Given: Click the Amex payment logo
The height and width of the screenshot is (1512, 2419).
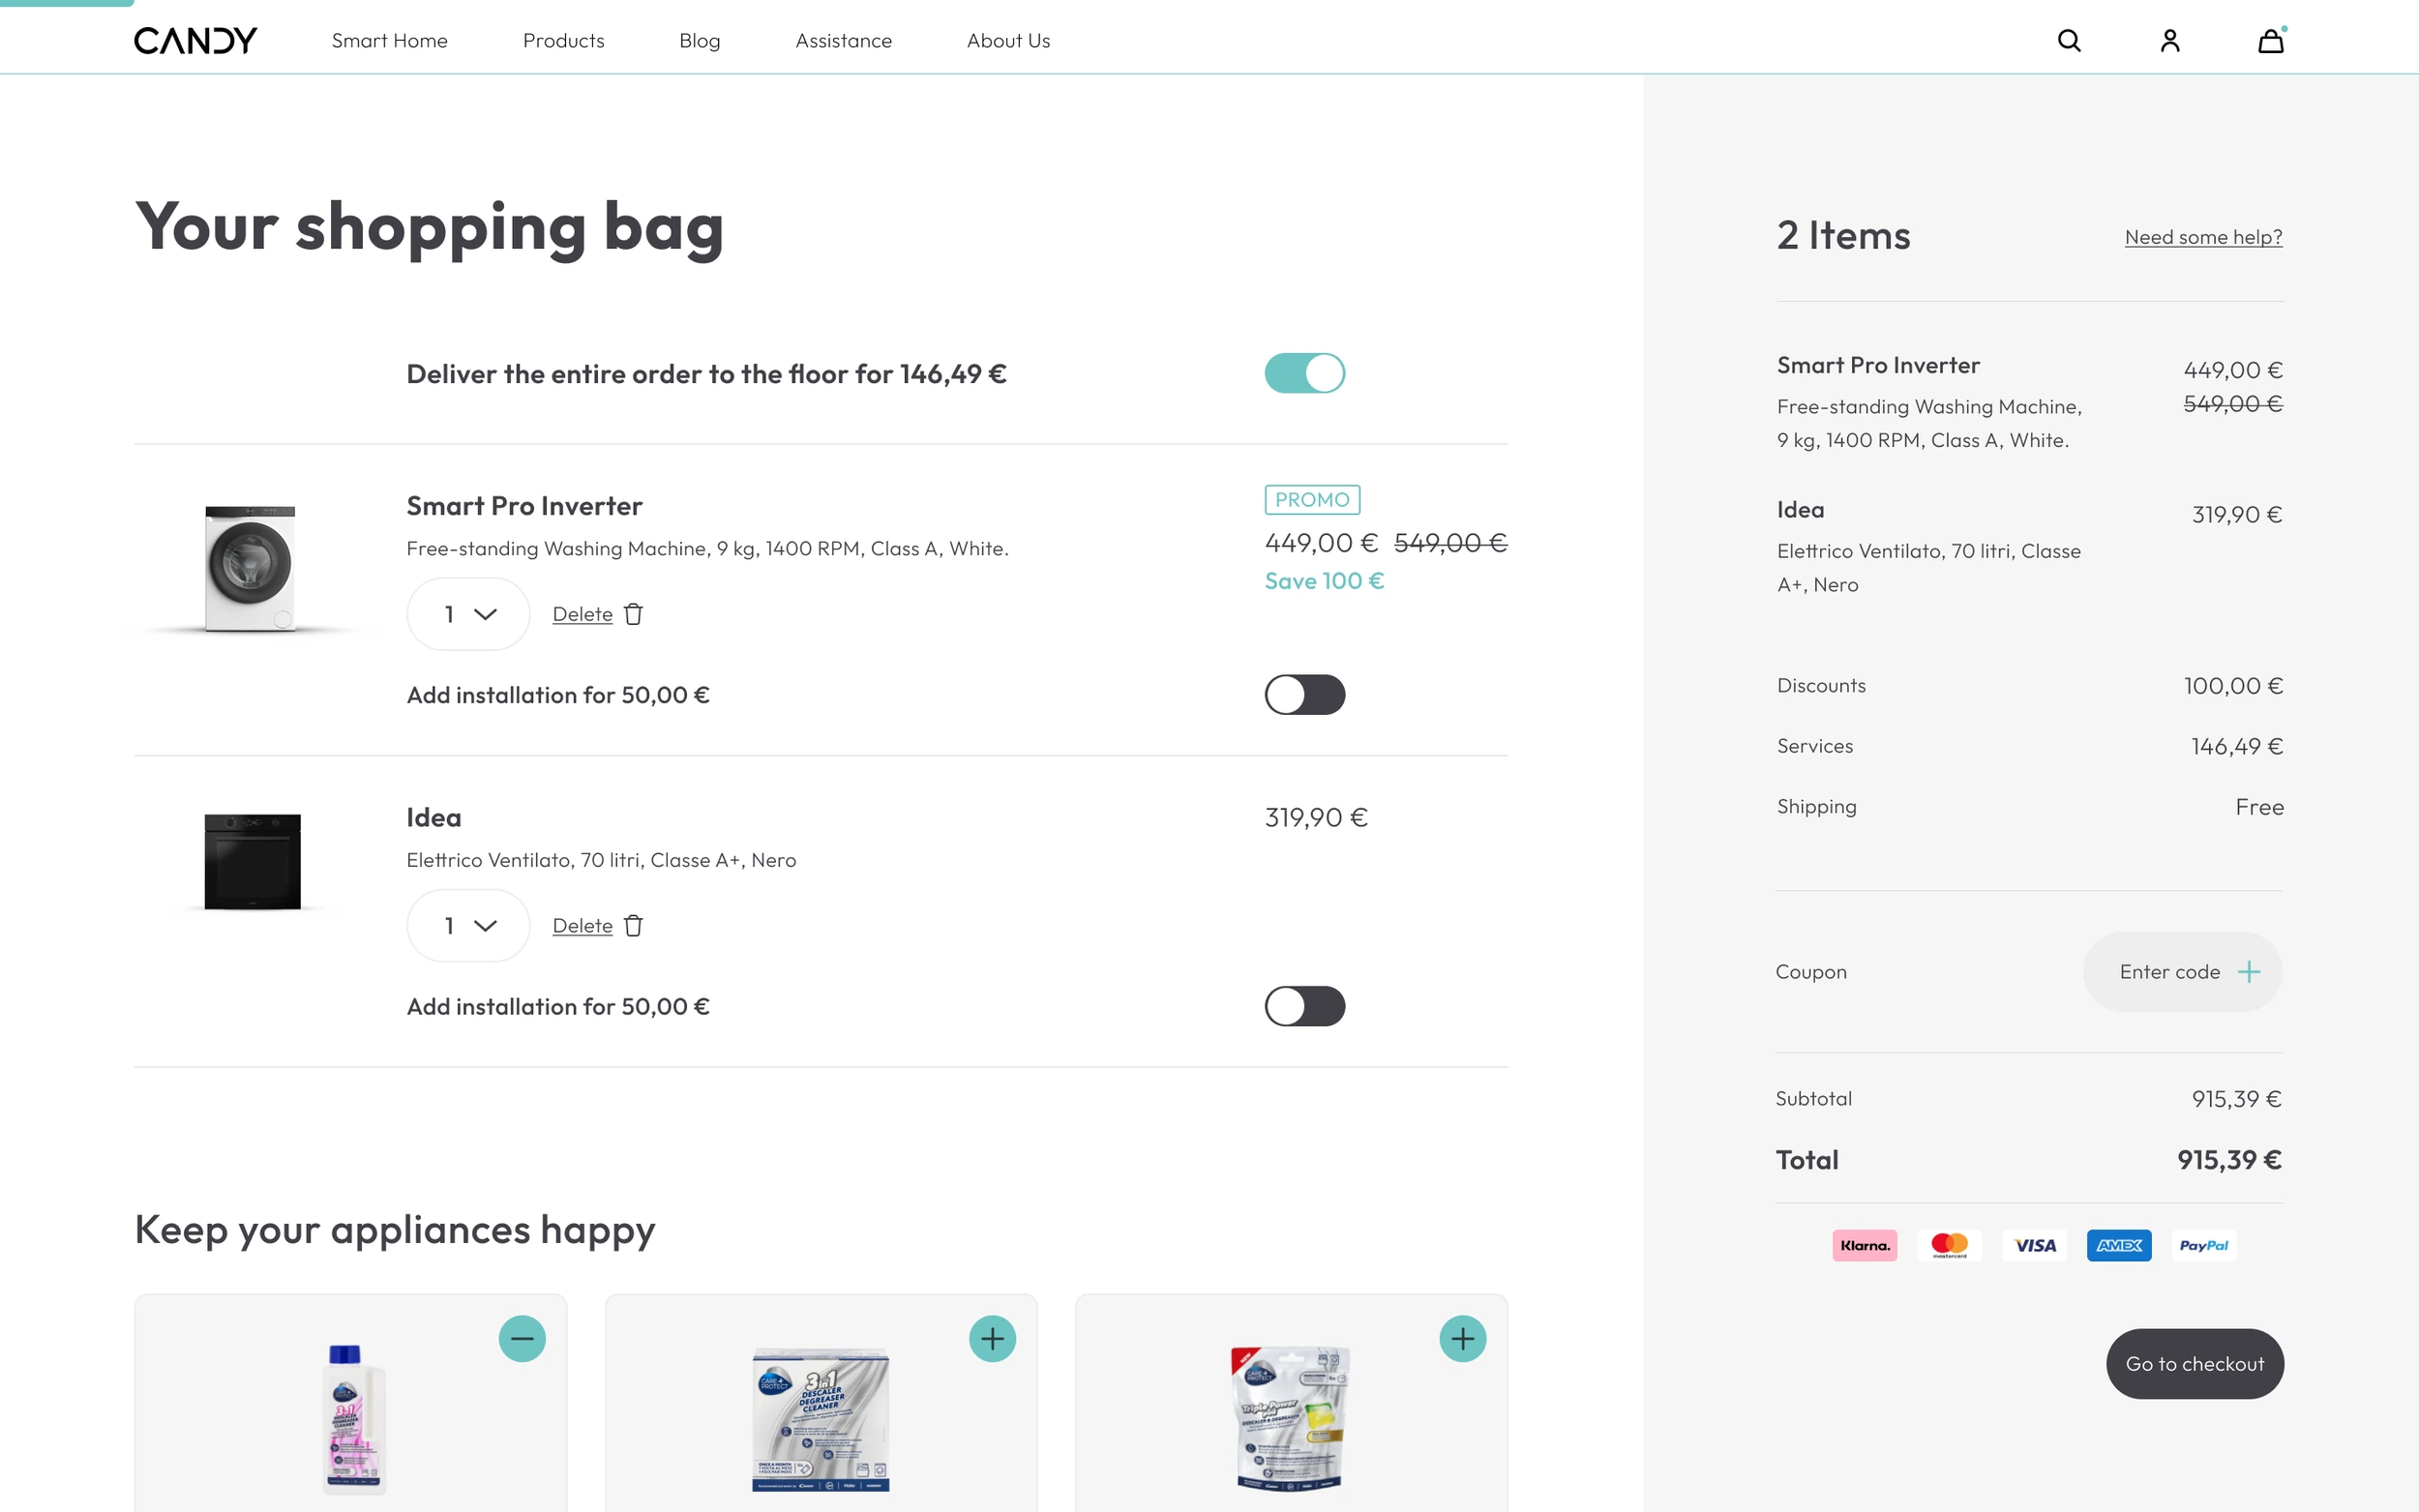Looking at the screenshot, I should pyautogui.click(x=2119, y=1245).
